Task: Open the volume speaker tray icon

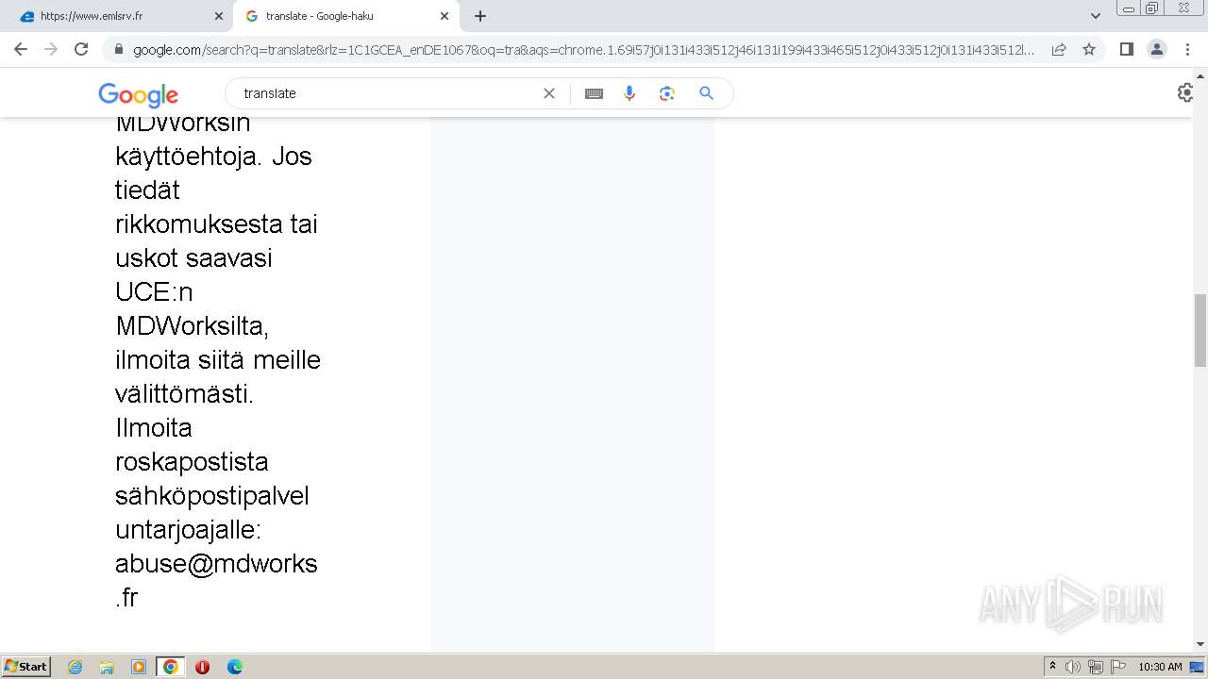Action: (x=1073, y=667)
